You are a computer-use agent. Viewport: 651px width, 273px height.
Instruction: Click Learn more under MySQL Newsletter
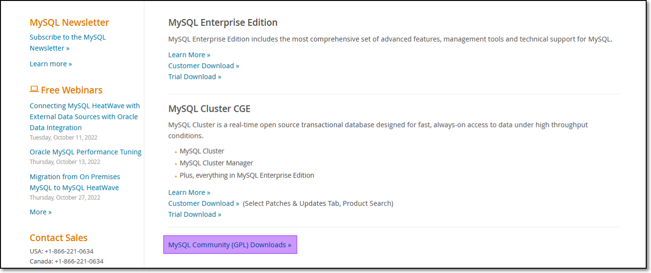pyautogui.click(x=51, y=64)
